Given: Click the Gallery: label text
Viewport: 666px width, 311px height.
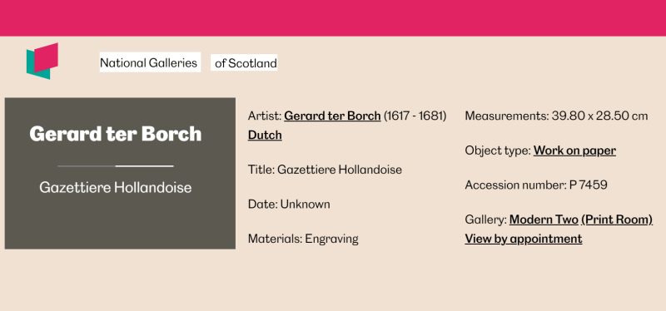Looking at the screenshot, I should (x=486, y=220).
